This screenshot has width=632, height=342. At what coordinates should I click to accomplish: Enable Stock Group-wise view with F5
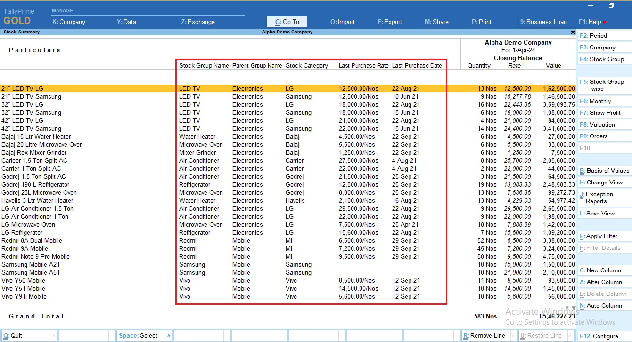click(604, 85)
